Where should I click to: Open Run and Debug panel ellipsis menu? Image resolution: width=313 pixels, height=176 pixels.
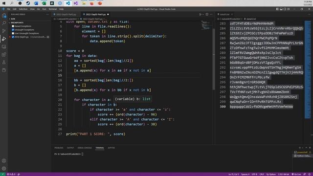(x=47, y=14)
